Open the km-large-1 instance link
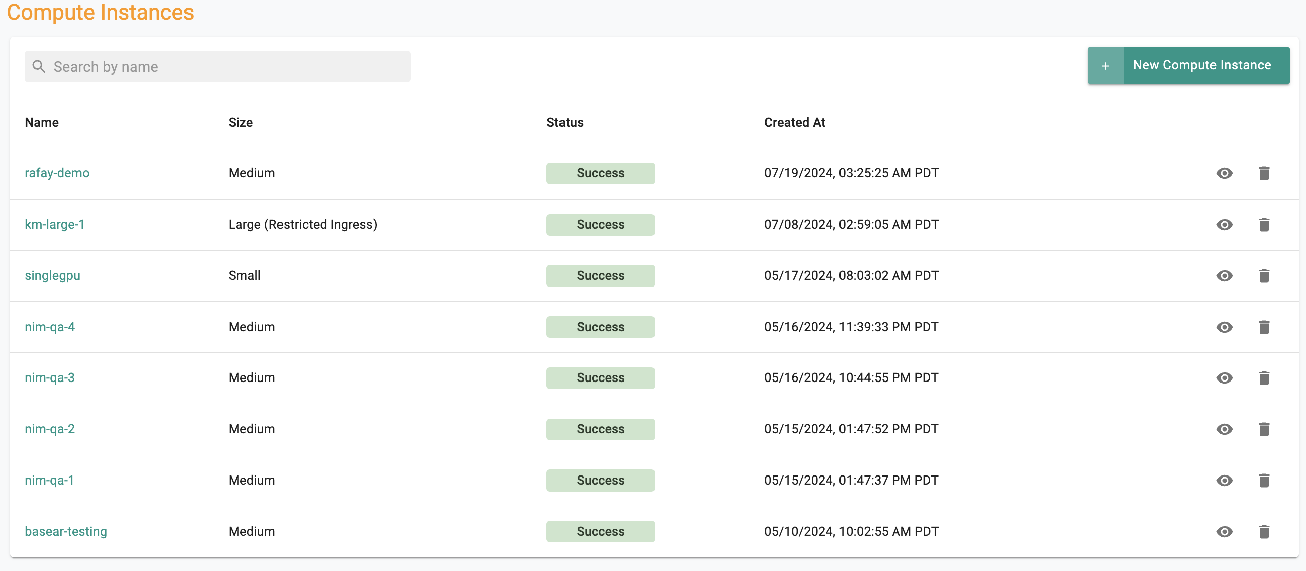The width and height of the screenshot is (1306, 571). point(55,224)
